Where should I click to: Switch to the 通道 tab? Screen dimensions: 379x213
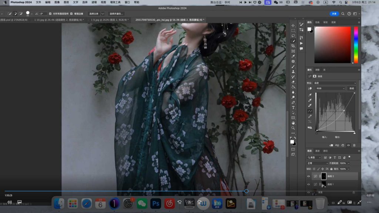318,151
